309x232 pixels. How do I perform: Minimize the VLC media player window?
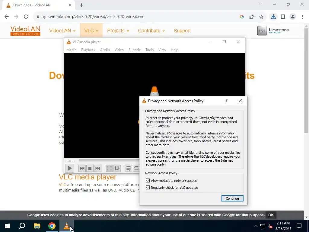coord(210,42)
